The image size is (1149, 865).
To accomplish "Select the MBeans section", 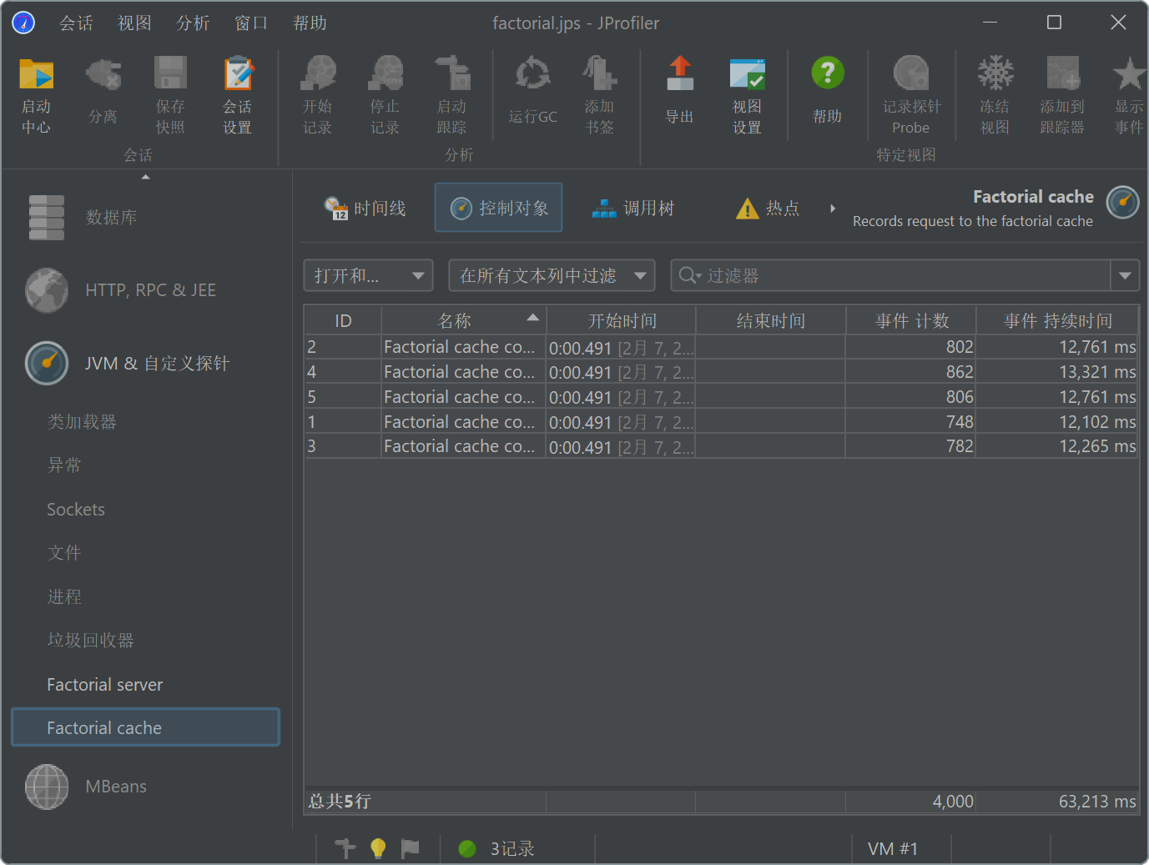I will 86,787.
